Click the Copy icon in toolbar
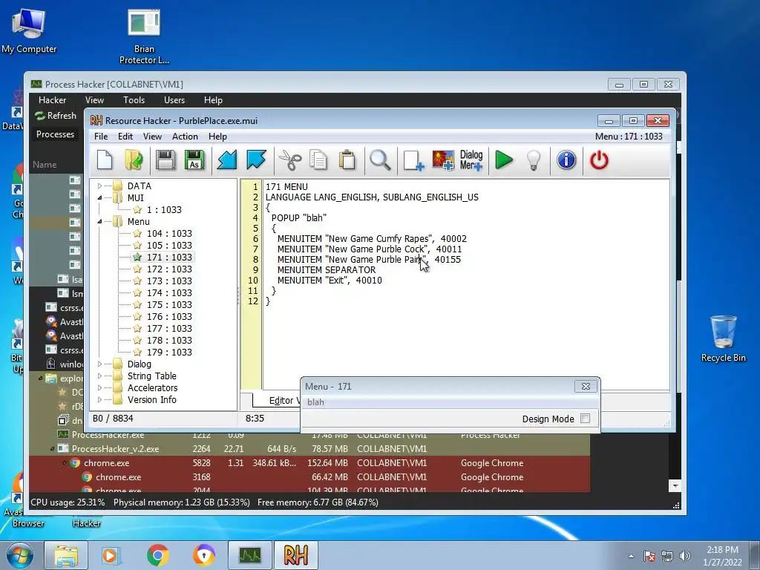Viewport: 760px width, 570px height. coord(318,160)
